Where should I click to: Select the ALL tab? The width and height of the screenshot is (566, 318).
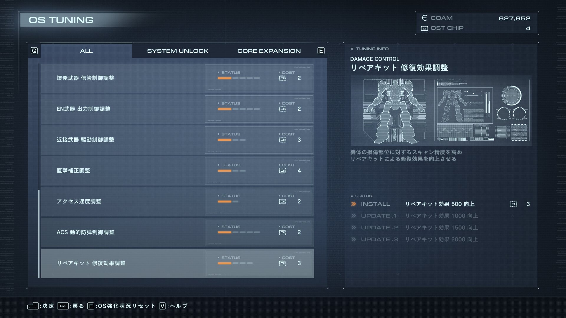click(86, 51)
